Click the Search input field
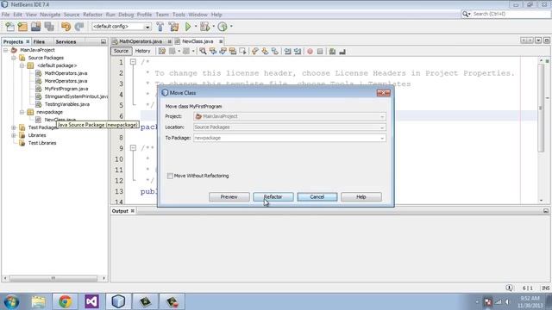Screen dimensions: 552x310 511,14
